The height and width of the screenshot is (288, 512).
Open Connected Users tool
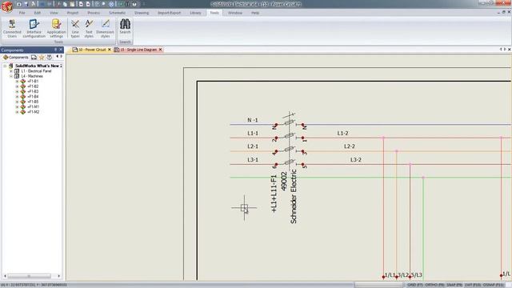[x=12, y=28]
